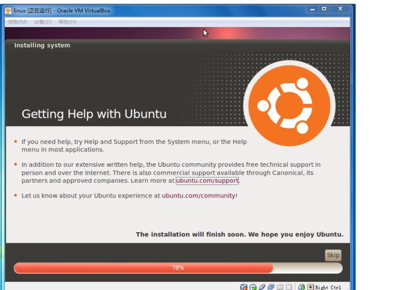Screen dimensions: 407x290
Task: Maximize the VirtualBox window
Action: click(324, 9)
